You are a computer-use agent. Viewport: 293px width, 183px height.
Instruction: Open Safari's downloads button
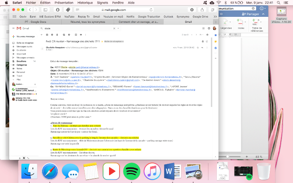(x=192, y=9)
